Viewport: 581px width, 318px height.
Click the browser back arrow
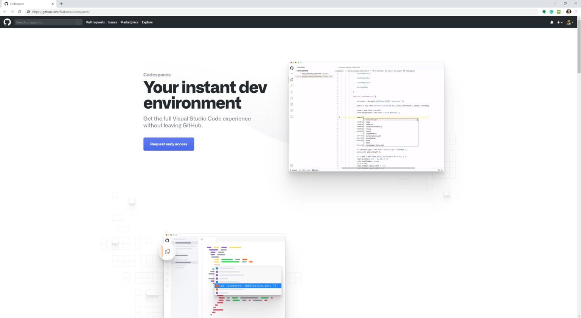click(x=4, y=12)
